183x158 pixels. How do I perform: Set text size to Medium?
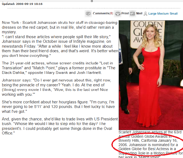point(163,14)
